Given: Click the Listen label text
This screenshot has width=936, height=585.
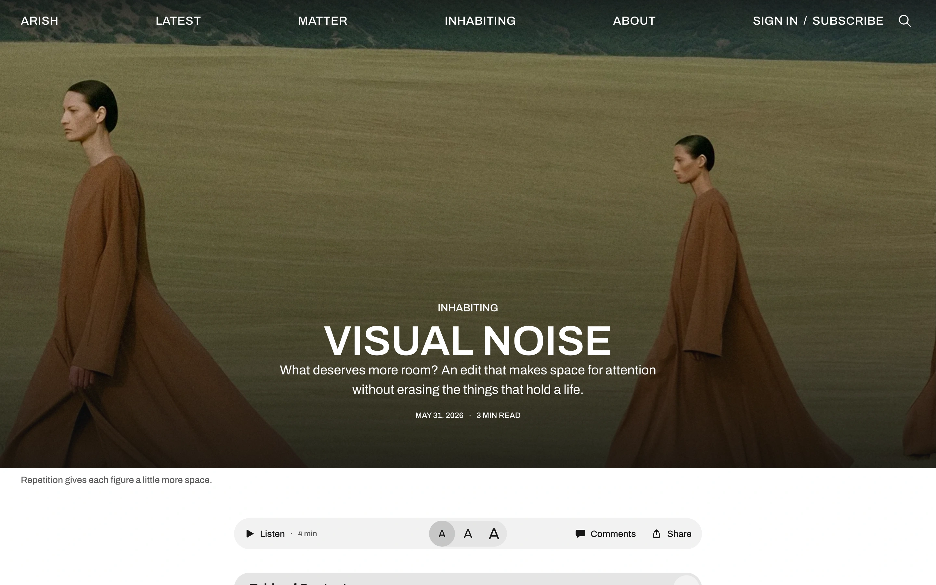Looking at the screenshot, I should coord(272,534).
